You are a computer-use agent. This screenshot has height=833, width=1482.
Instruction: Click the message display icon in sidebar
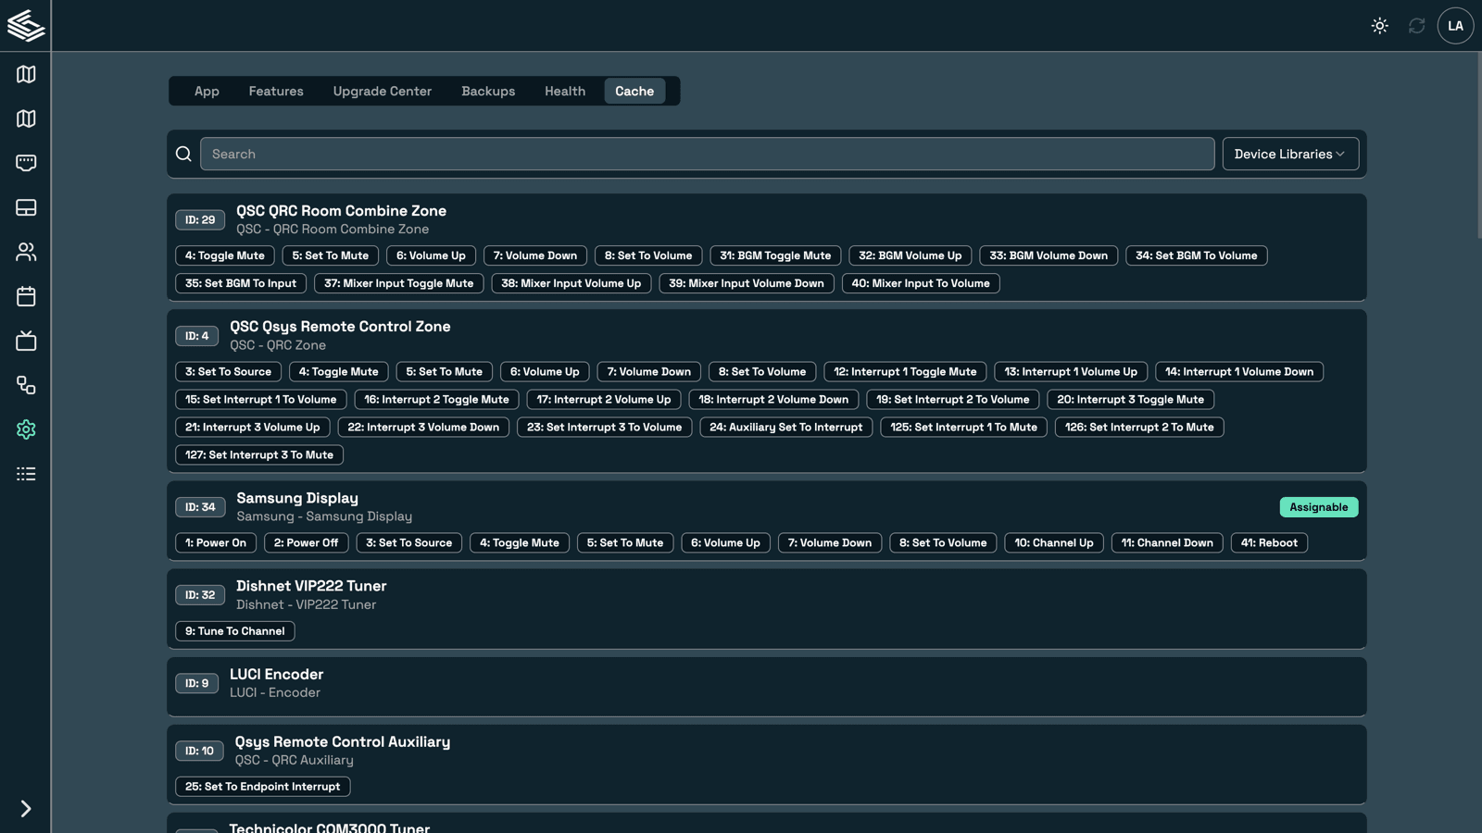pos(26,163)
